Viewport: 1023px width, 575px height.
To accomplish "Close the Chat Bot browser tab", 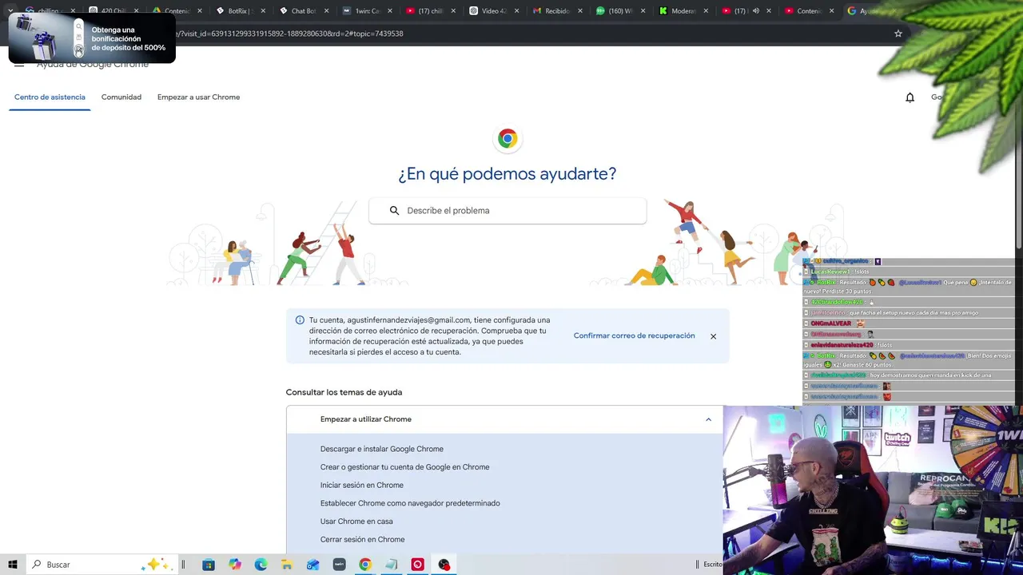I will (x=325, y=11).
